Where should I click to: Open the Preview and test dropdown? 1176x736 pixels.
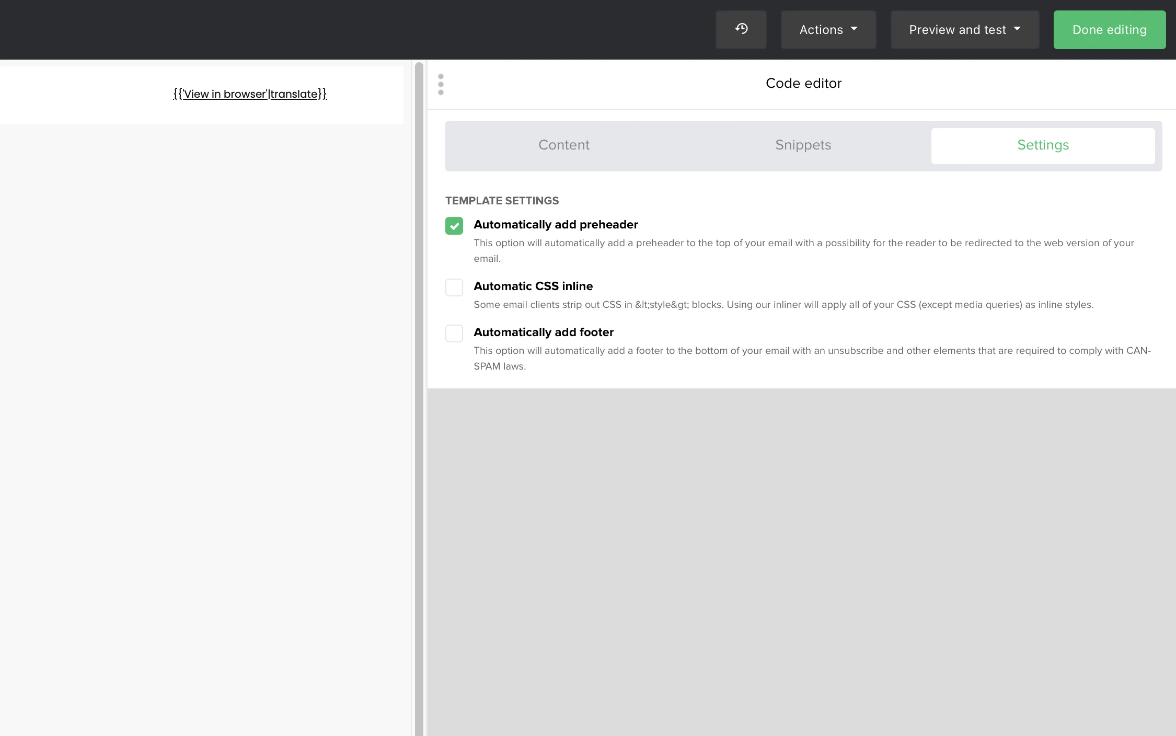point(964,30)
